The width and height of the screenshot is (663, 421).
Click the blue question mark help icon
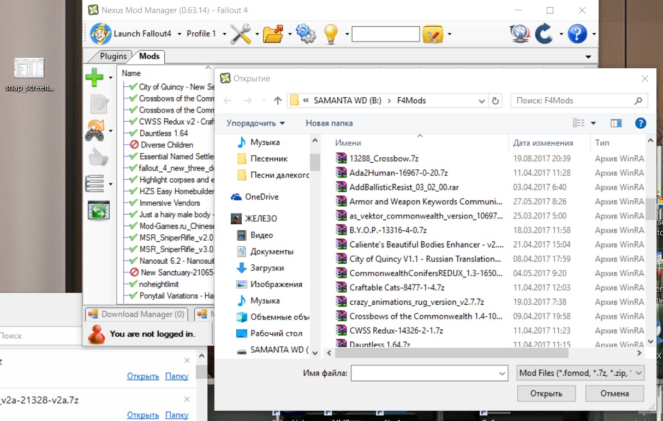tap(577, 34)
